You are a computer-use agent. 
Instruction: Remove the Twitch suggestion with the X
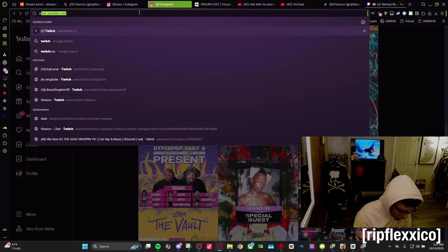click(x=364, y=31)
